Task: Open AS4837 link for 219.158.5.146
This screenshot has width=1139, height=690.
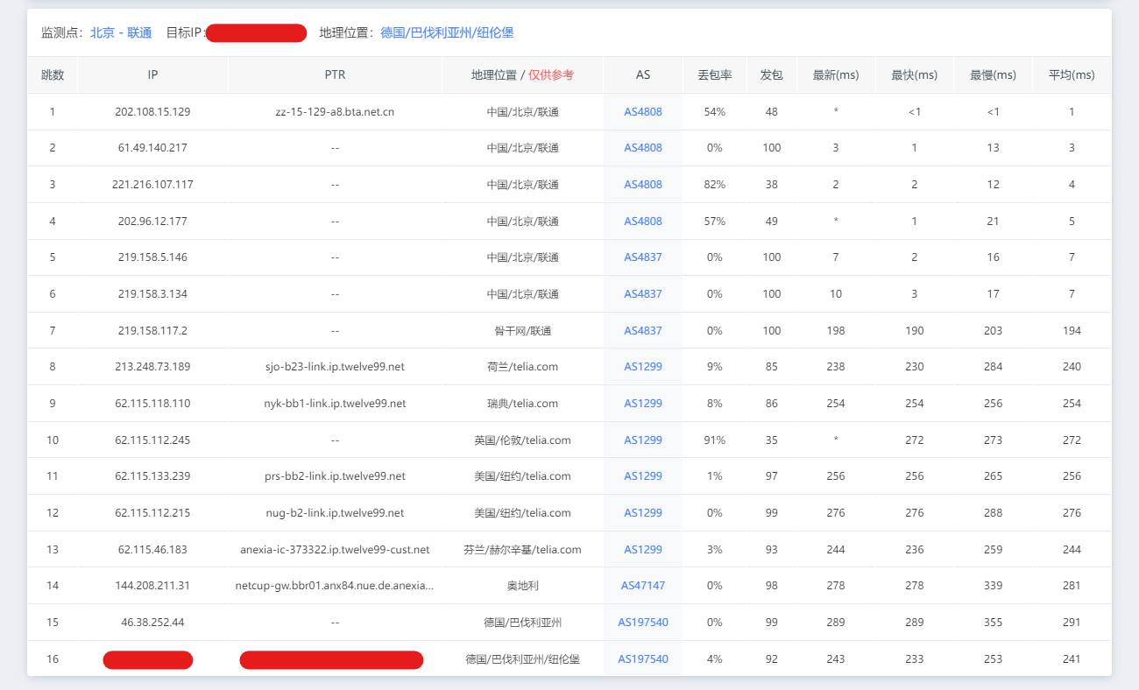Action: [x=643, y=257]
